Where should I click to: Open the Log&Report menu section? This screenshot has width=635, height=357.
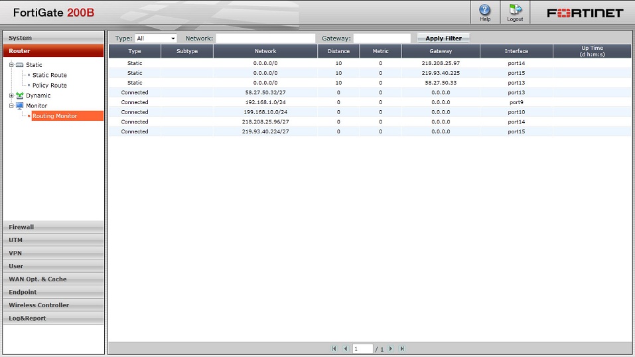point(54,318)
